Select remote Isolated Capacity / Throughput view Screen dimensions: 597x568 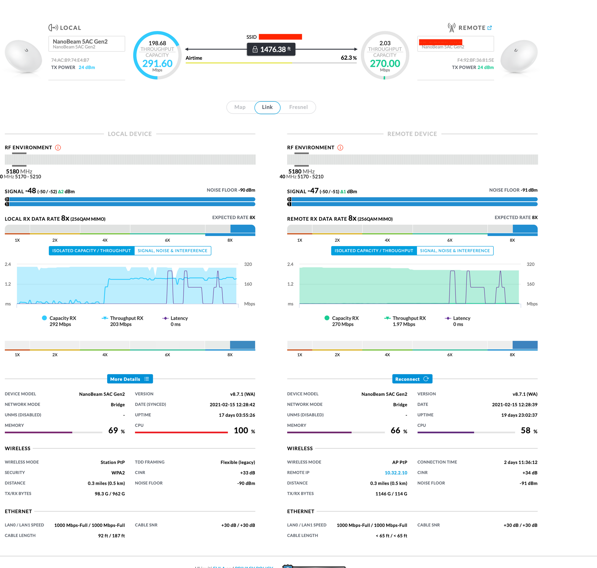click(373, 251)
